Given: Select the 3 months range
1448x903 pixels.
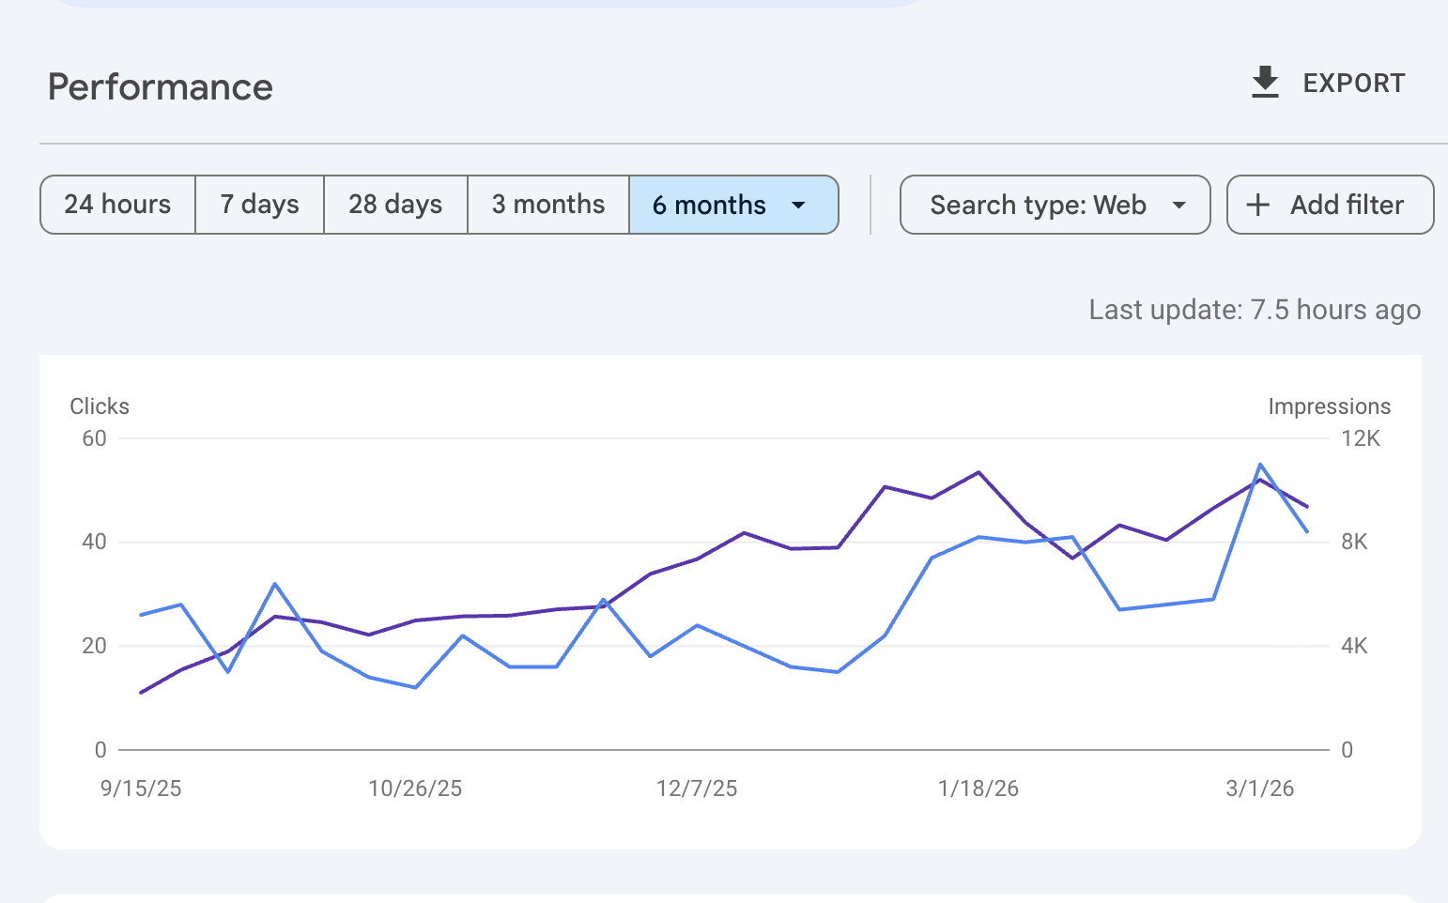Looking at the screenshot, I should [x=548, y=205].
